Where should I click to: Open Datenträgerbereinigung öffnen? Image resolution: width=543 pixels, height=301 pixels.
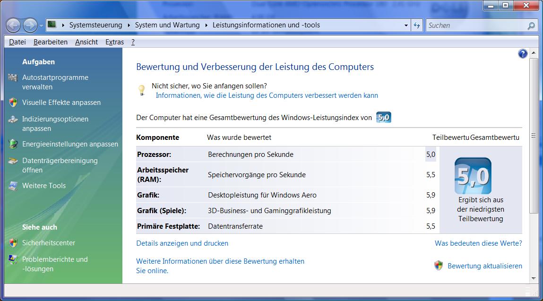(x=60, y=165)
